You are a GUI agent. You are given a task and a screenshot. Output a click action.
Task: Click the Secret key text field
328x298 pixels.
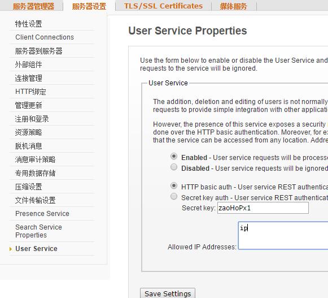[x=263, y=208]
